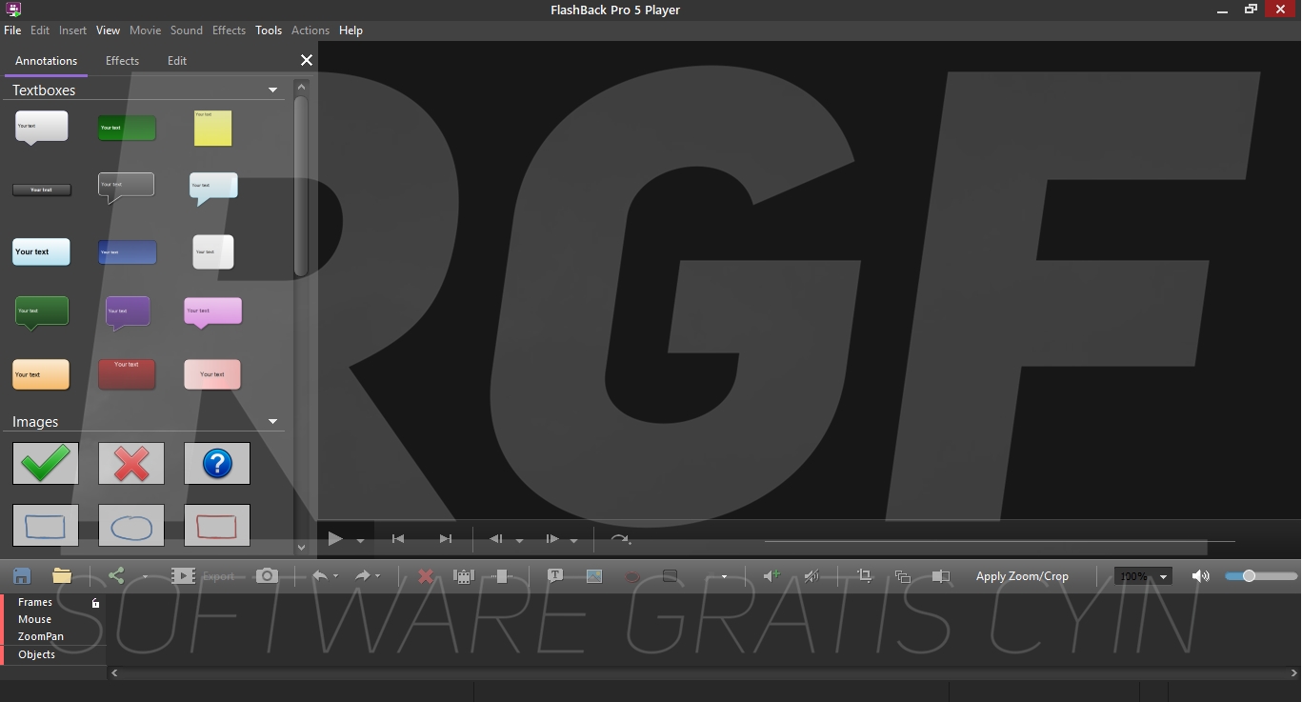Viewport: 1302px width, 702px height.
Task: Step forward one frame
Action: (x=551, y=539)
